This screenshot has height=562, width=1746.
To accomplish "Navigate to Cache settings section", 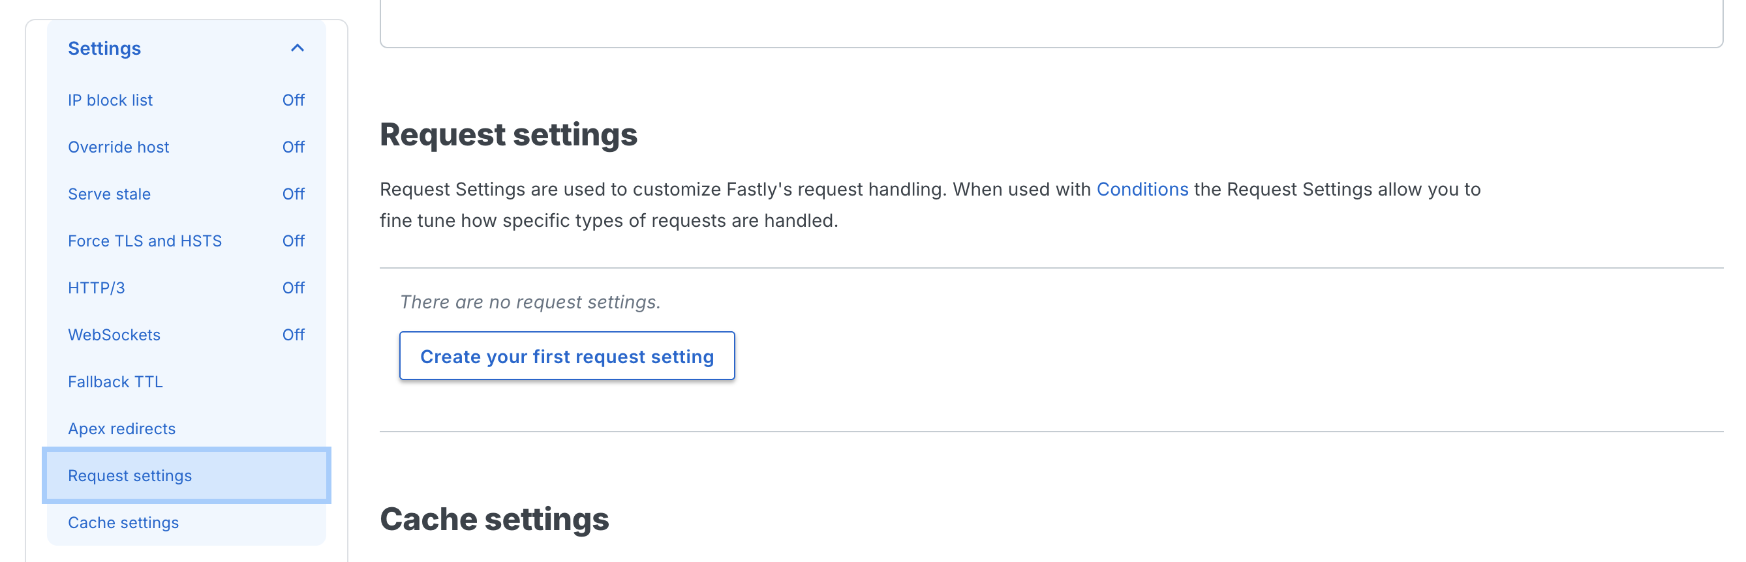I will (123, 522).
